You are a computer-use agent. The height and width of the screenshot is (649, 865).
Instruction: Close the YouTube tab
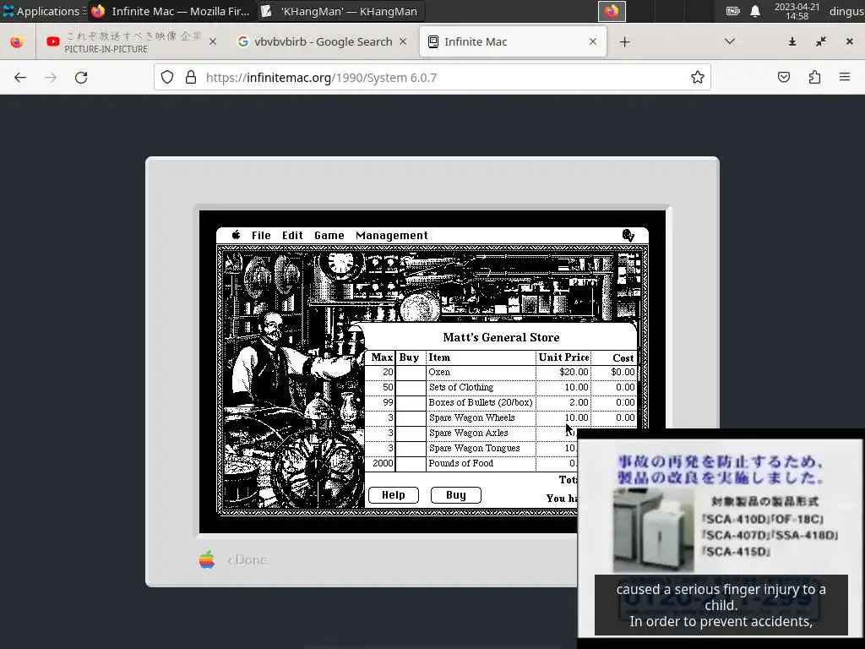[213, 42]
